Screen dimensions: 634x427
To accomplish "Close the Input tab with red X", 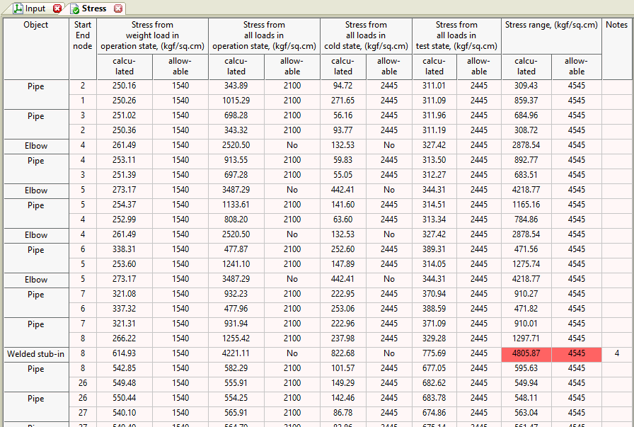I will (57, 8).
